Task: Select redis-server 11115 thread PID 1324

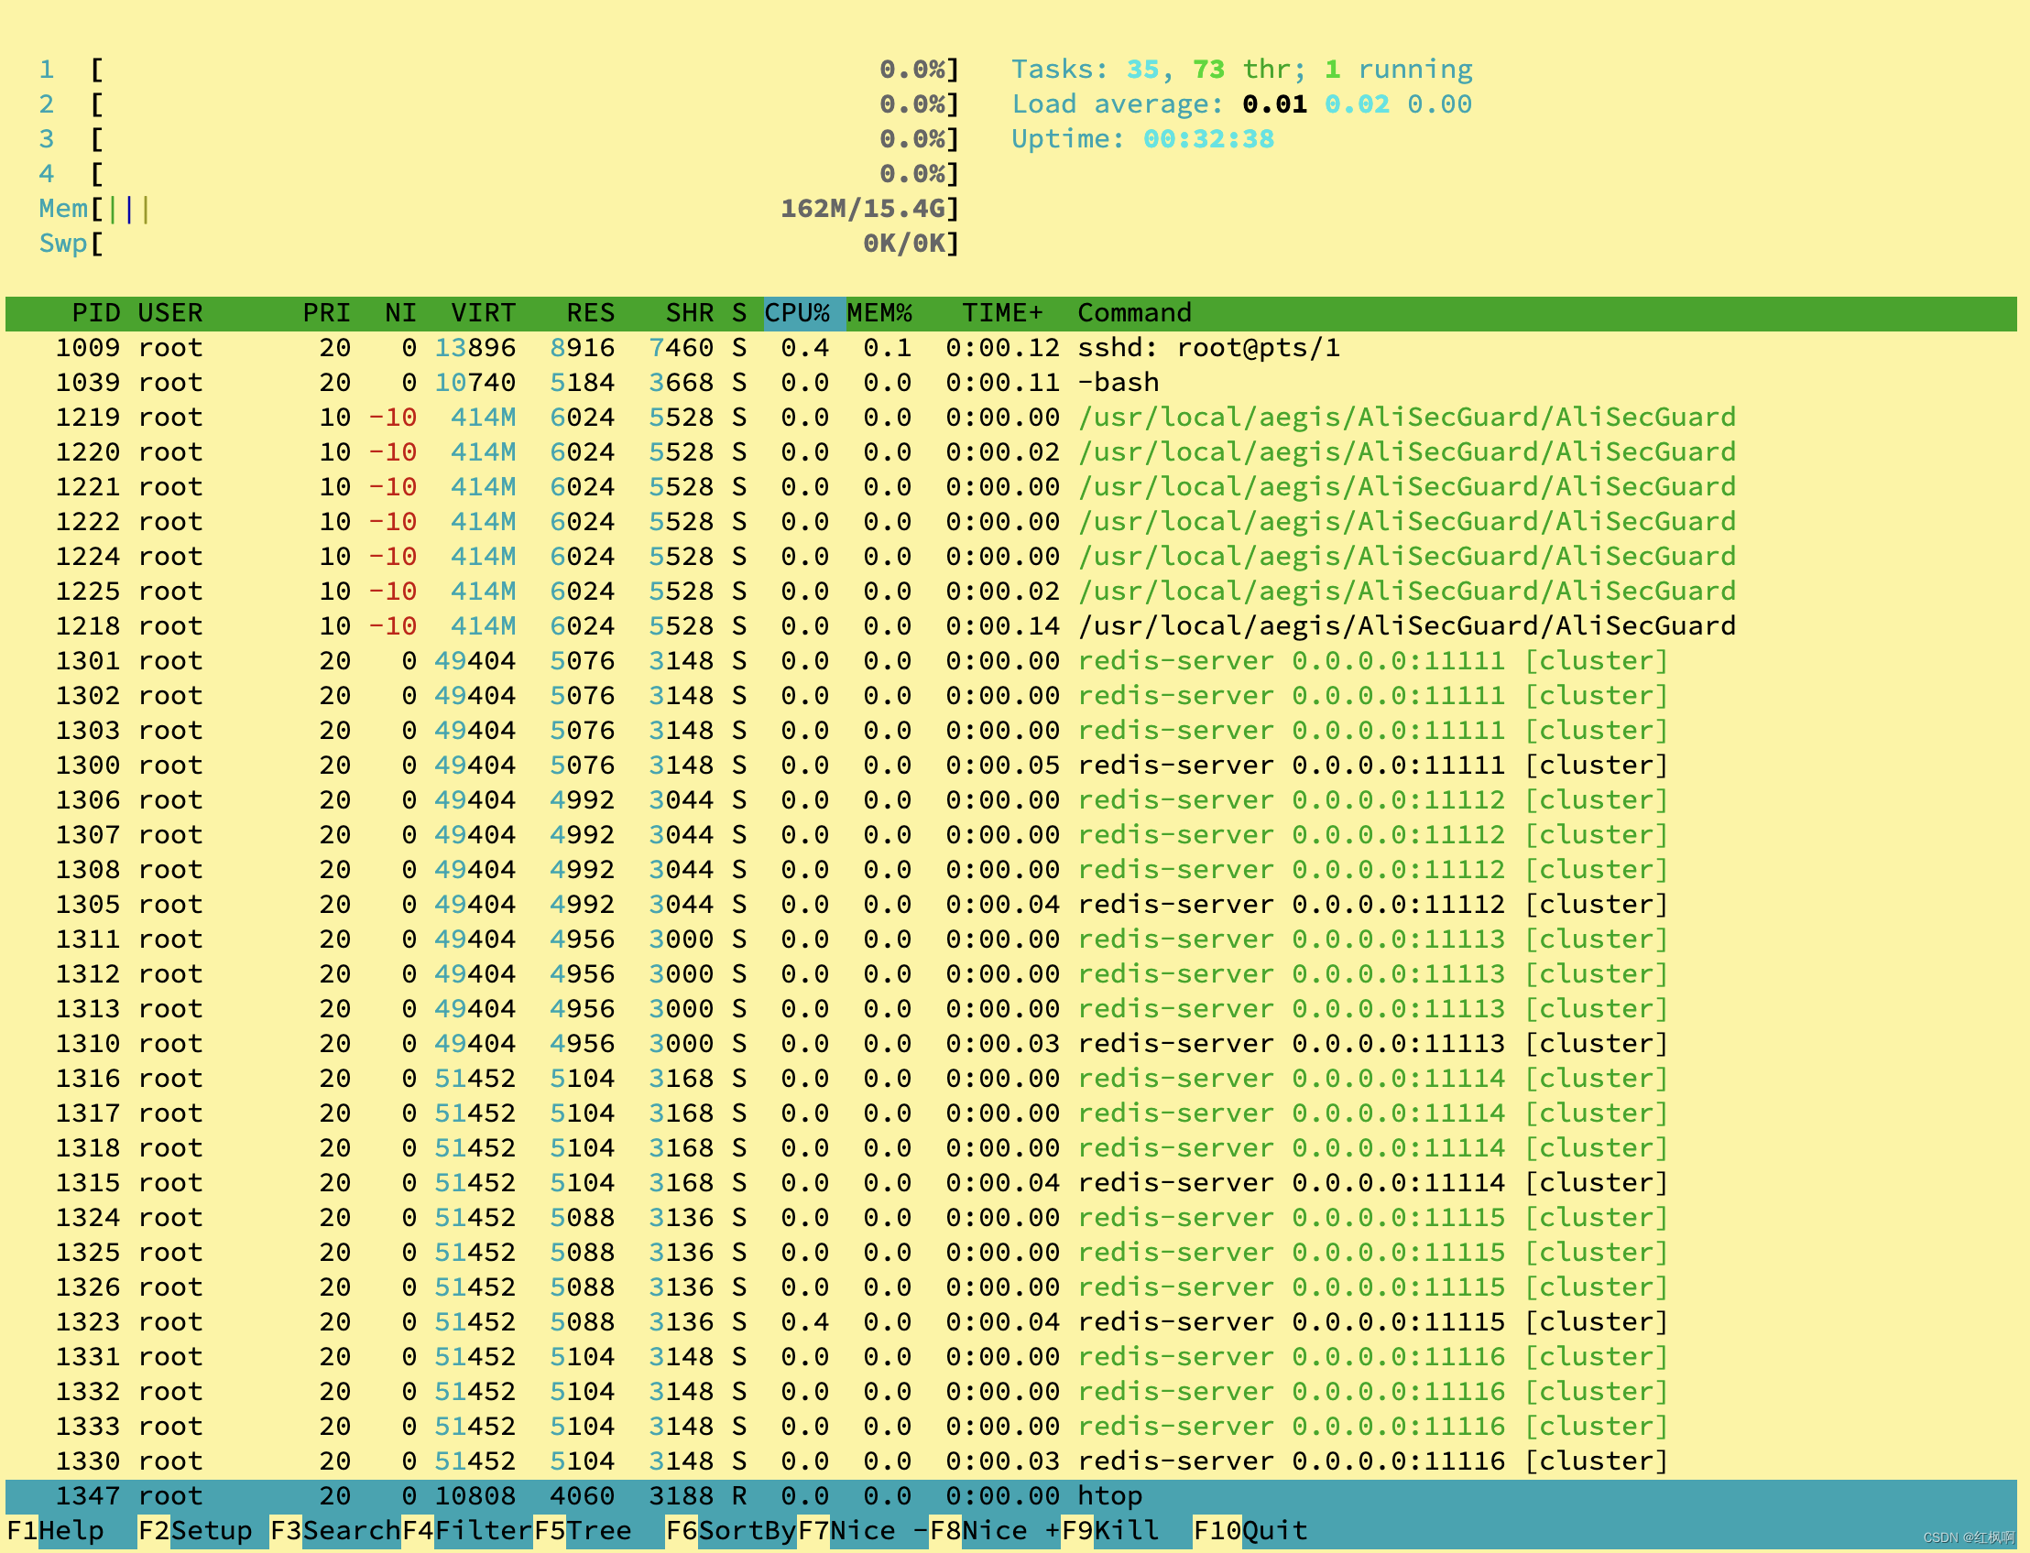Action: pos(1010,1219)
